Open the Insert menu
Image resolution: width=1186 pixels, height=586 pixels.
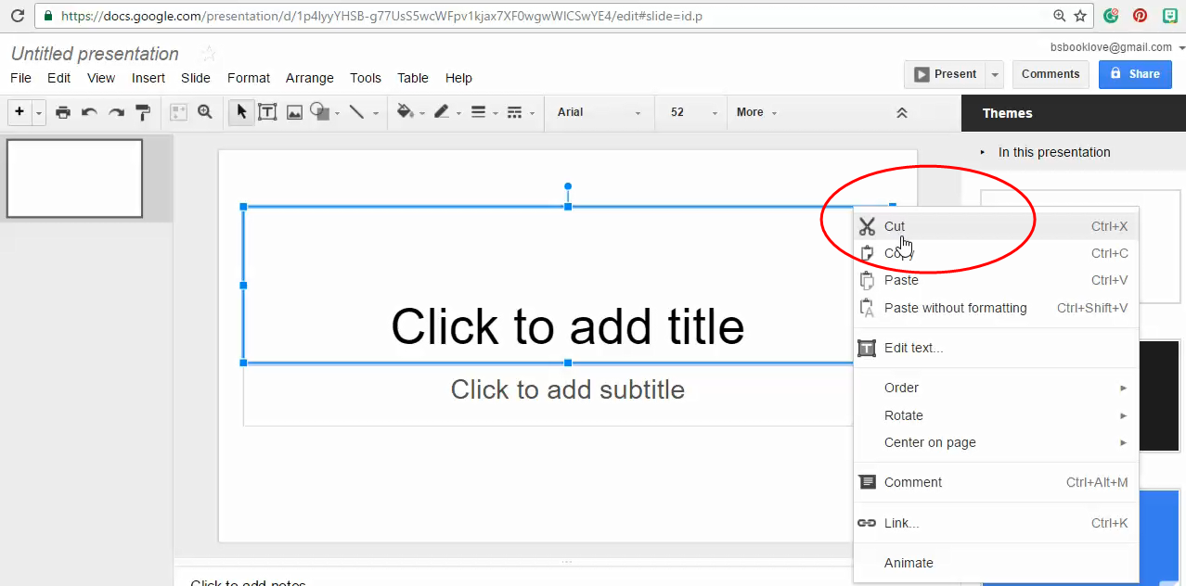click(x=148, y=78)
